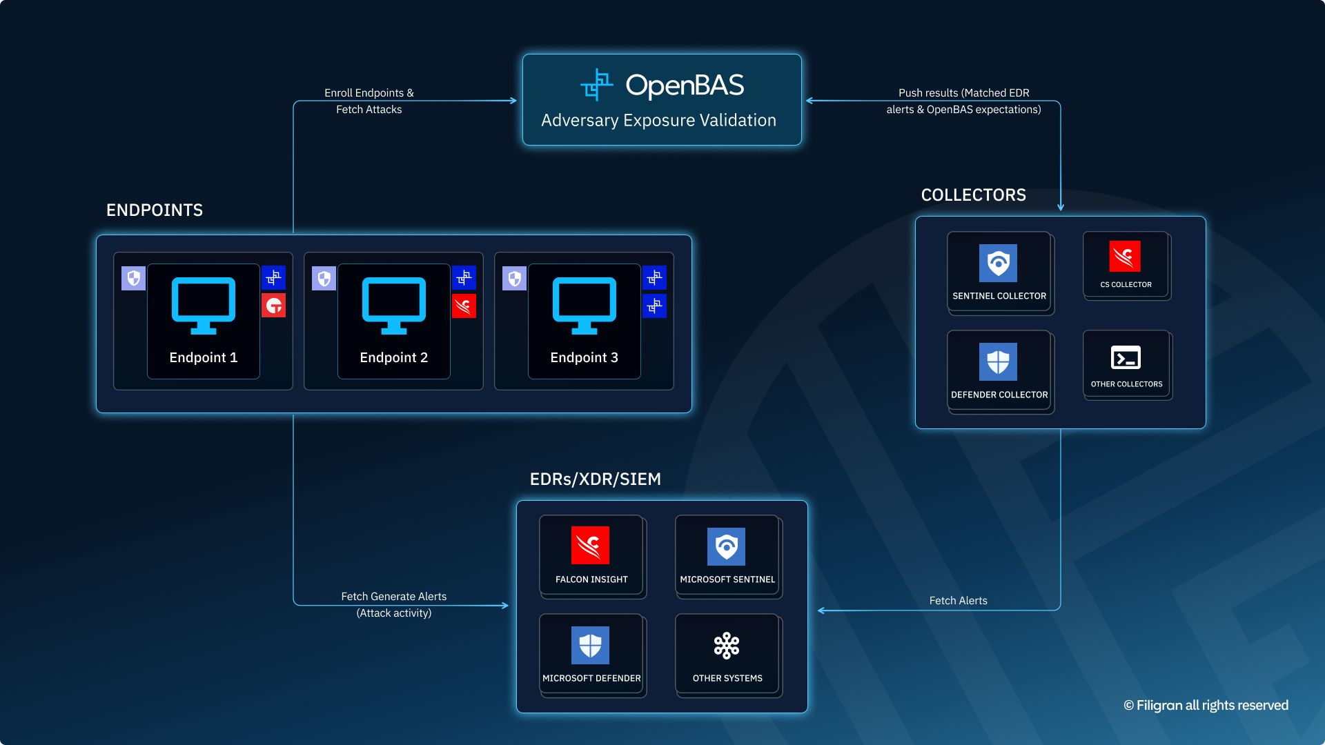Viewport: 1325px width, 745px height.
Task: Click the COLLECTORS heading
Action: click(x=973, y=195)
